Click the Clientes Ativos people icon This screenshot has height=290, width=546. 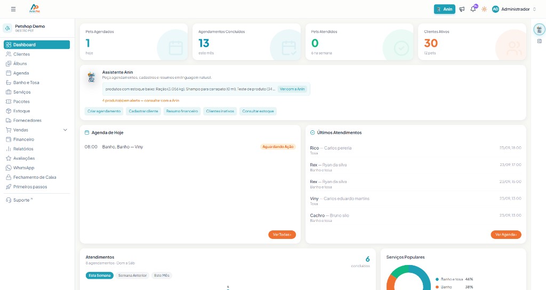click(x=514, y=48)
